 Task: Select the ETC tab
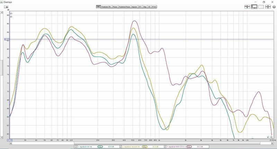coord(140,7)
